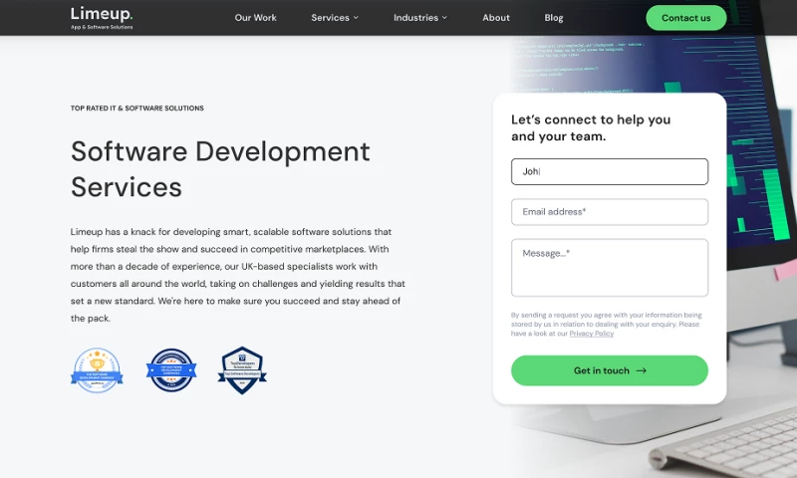
Task: Click the trophy award badge
Action: (x=97, y=369)
